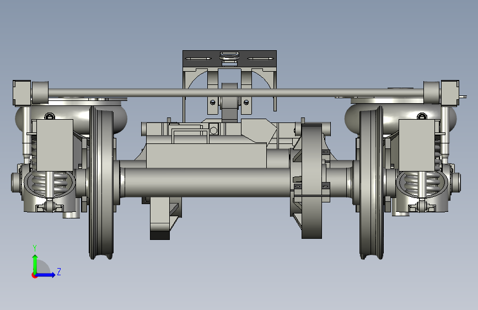Select the left railway wheel
The width and height of the screenshot is (478, 310).
tap(101, 183)
